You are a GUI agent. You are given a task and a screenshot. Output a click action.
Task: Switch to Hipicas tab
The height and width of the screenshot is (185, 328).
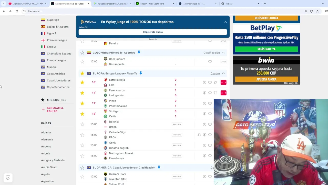240,4
